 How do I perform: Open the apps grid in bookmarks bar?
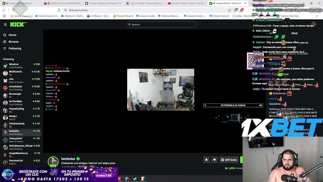[x=4, y=16]
